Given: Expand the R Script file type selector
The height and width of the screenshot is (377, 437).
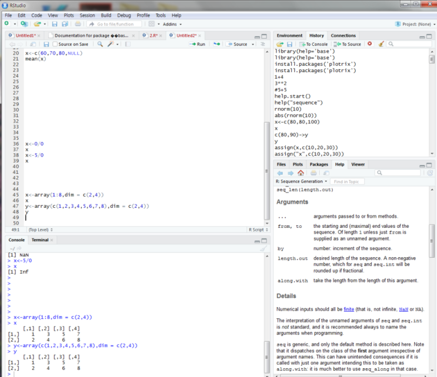Looking at the screenshot, I should pyautogui.click(x=258, y=230).
